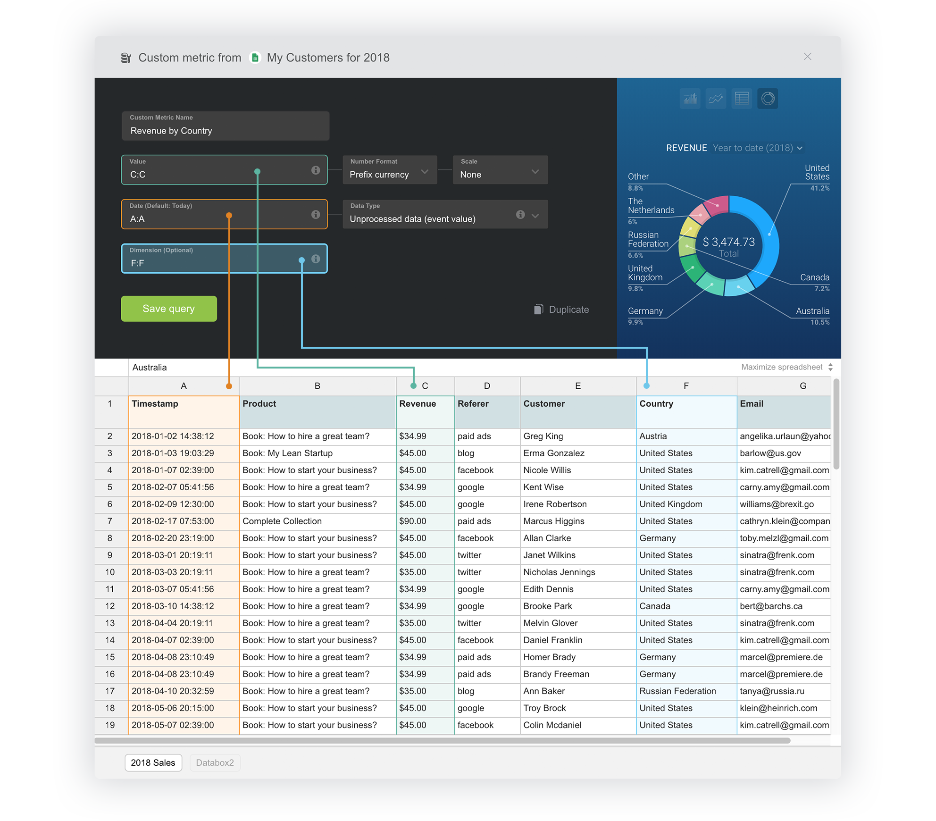The width and height of the screenshot is (936, 821).
Task: Expand the Data Type dropdown
Action: (535, 216)
